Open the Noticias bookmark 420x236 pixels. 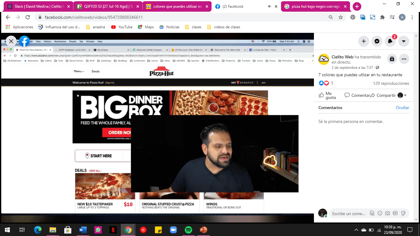pos(169,27)
